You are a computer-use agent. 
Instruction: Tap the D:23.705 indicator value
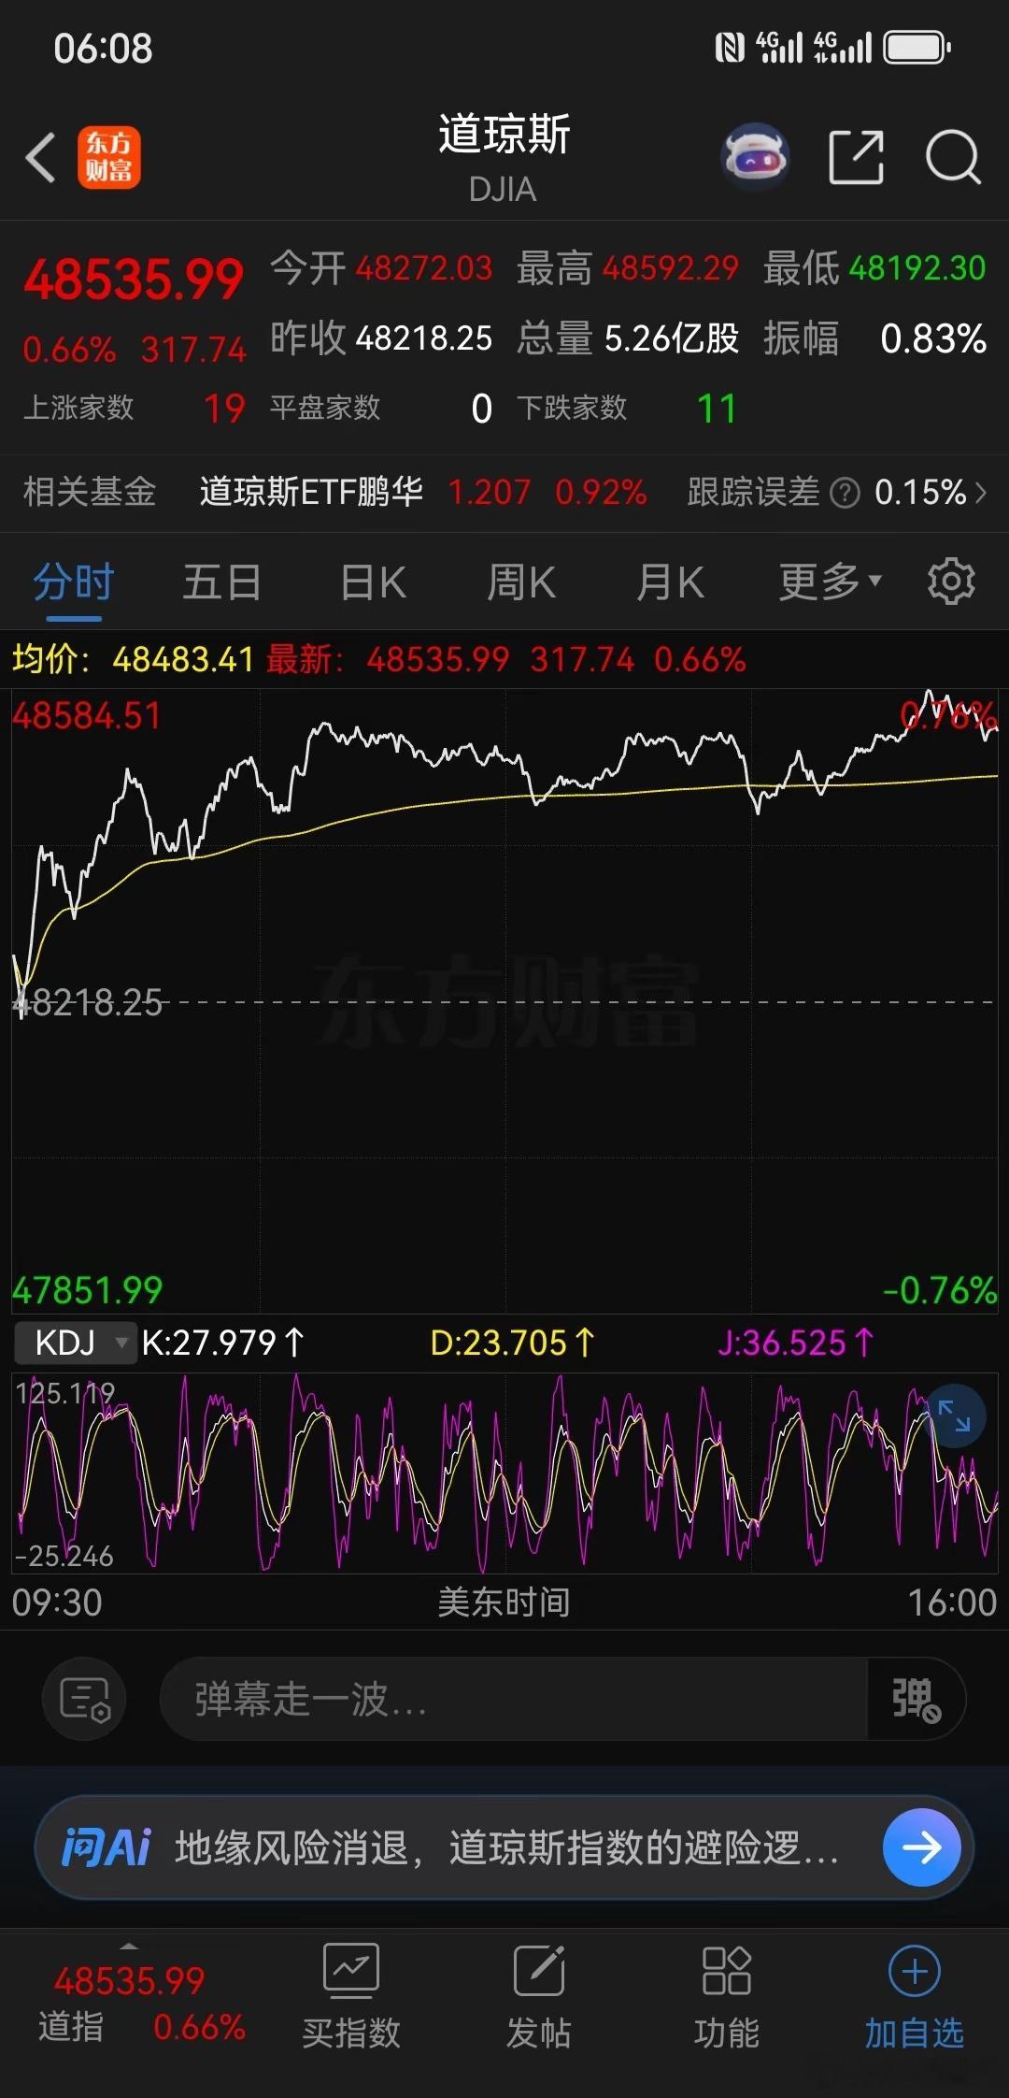click(x=512, y=1343)
